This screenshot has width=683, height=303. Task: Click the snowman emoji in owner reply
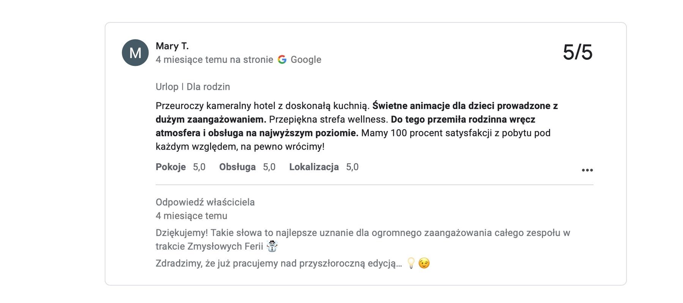point(272,246)
